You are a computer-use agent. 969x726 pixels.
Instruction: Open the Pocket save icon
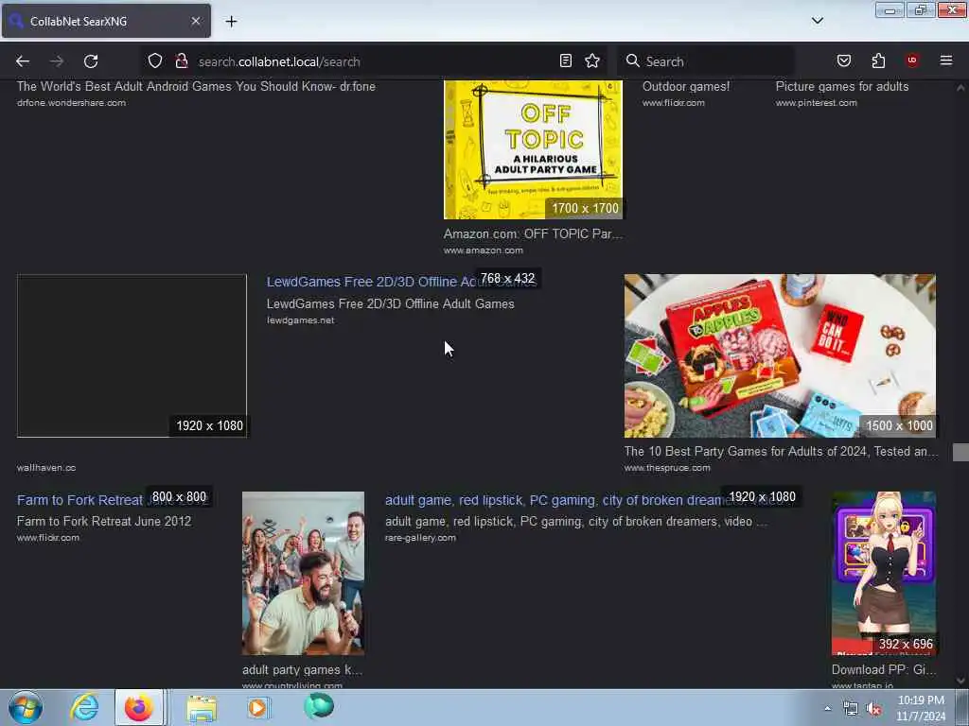tap(844, 60)
